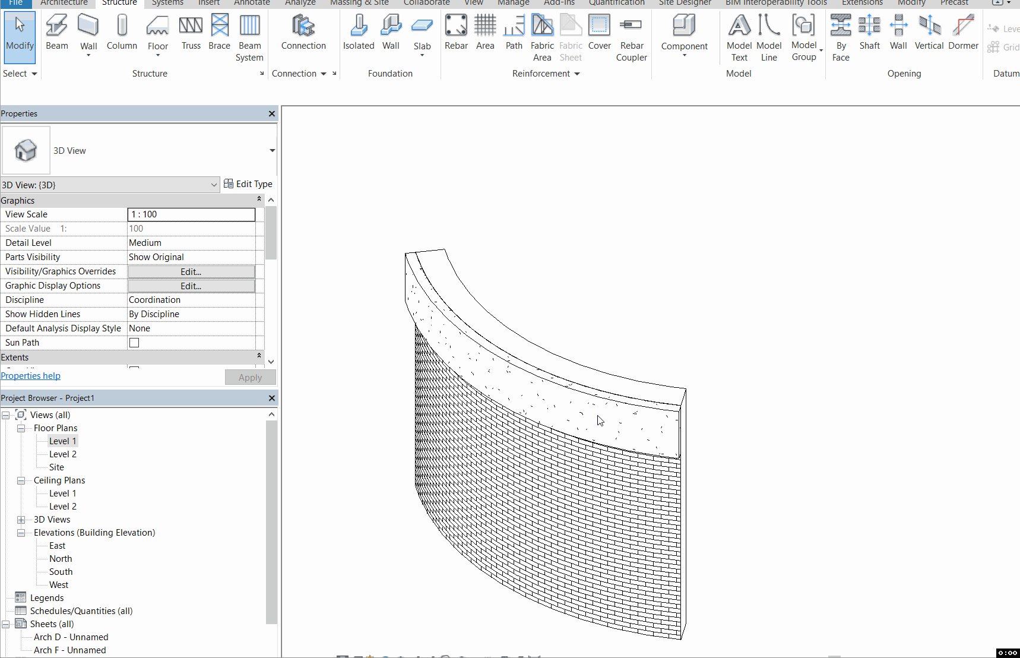Switch to the Annotate ribbon tab

pyautogui.click(x=252, y=3)
